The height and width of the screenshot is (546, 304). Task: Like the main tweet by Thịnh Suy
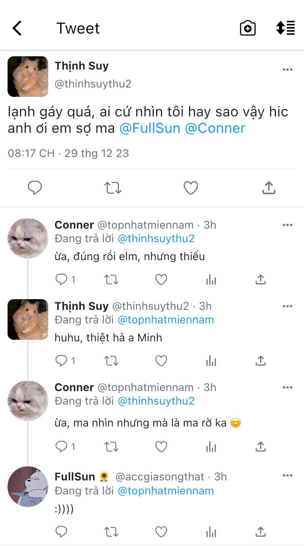[191, 188]
